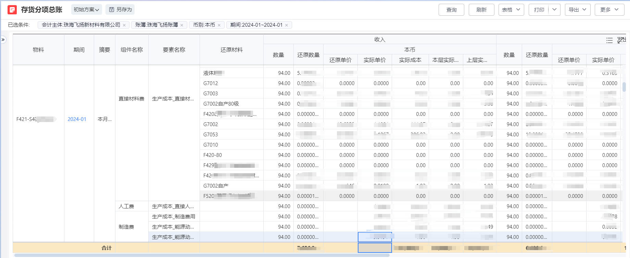The width and height of the screenshot is (630, 258).
Task: Remove the 币别:本币 filter condition
Action: [219, 25]
